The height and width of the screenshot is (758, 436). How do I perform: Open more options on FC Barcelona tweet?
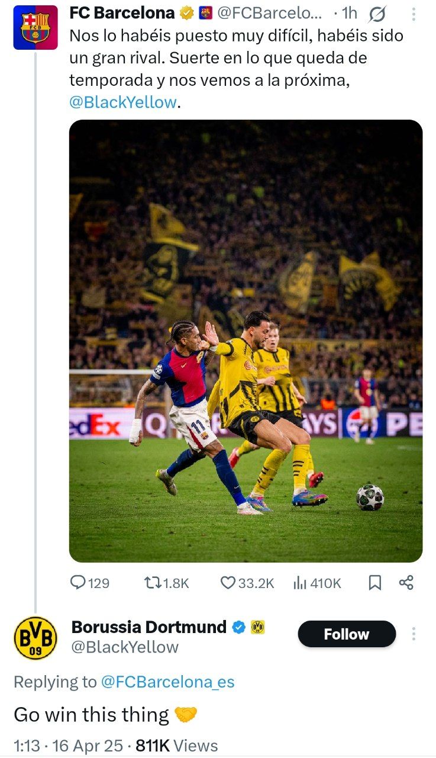pyautogui.click(x=414, y=13)
